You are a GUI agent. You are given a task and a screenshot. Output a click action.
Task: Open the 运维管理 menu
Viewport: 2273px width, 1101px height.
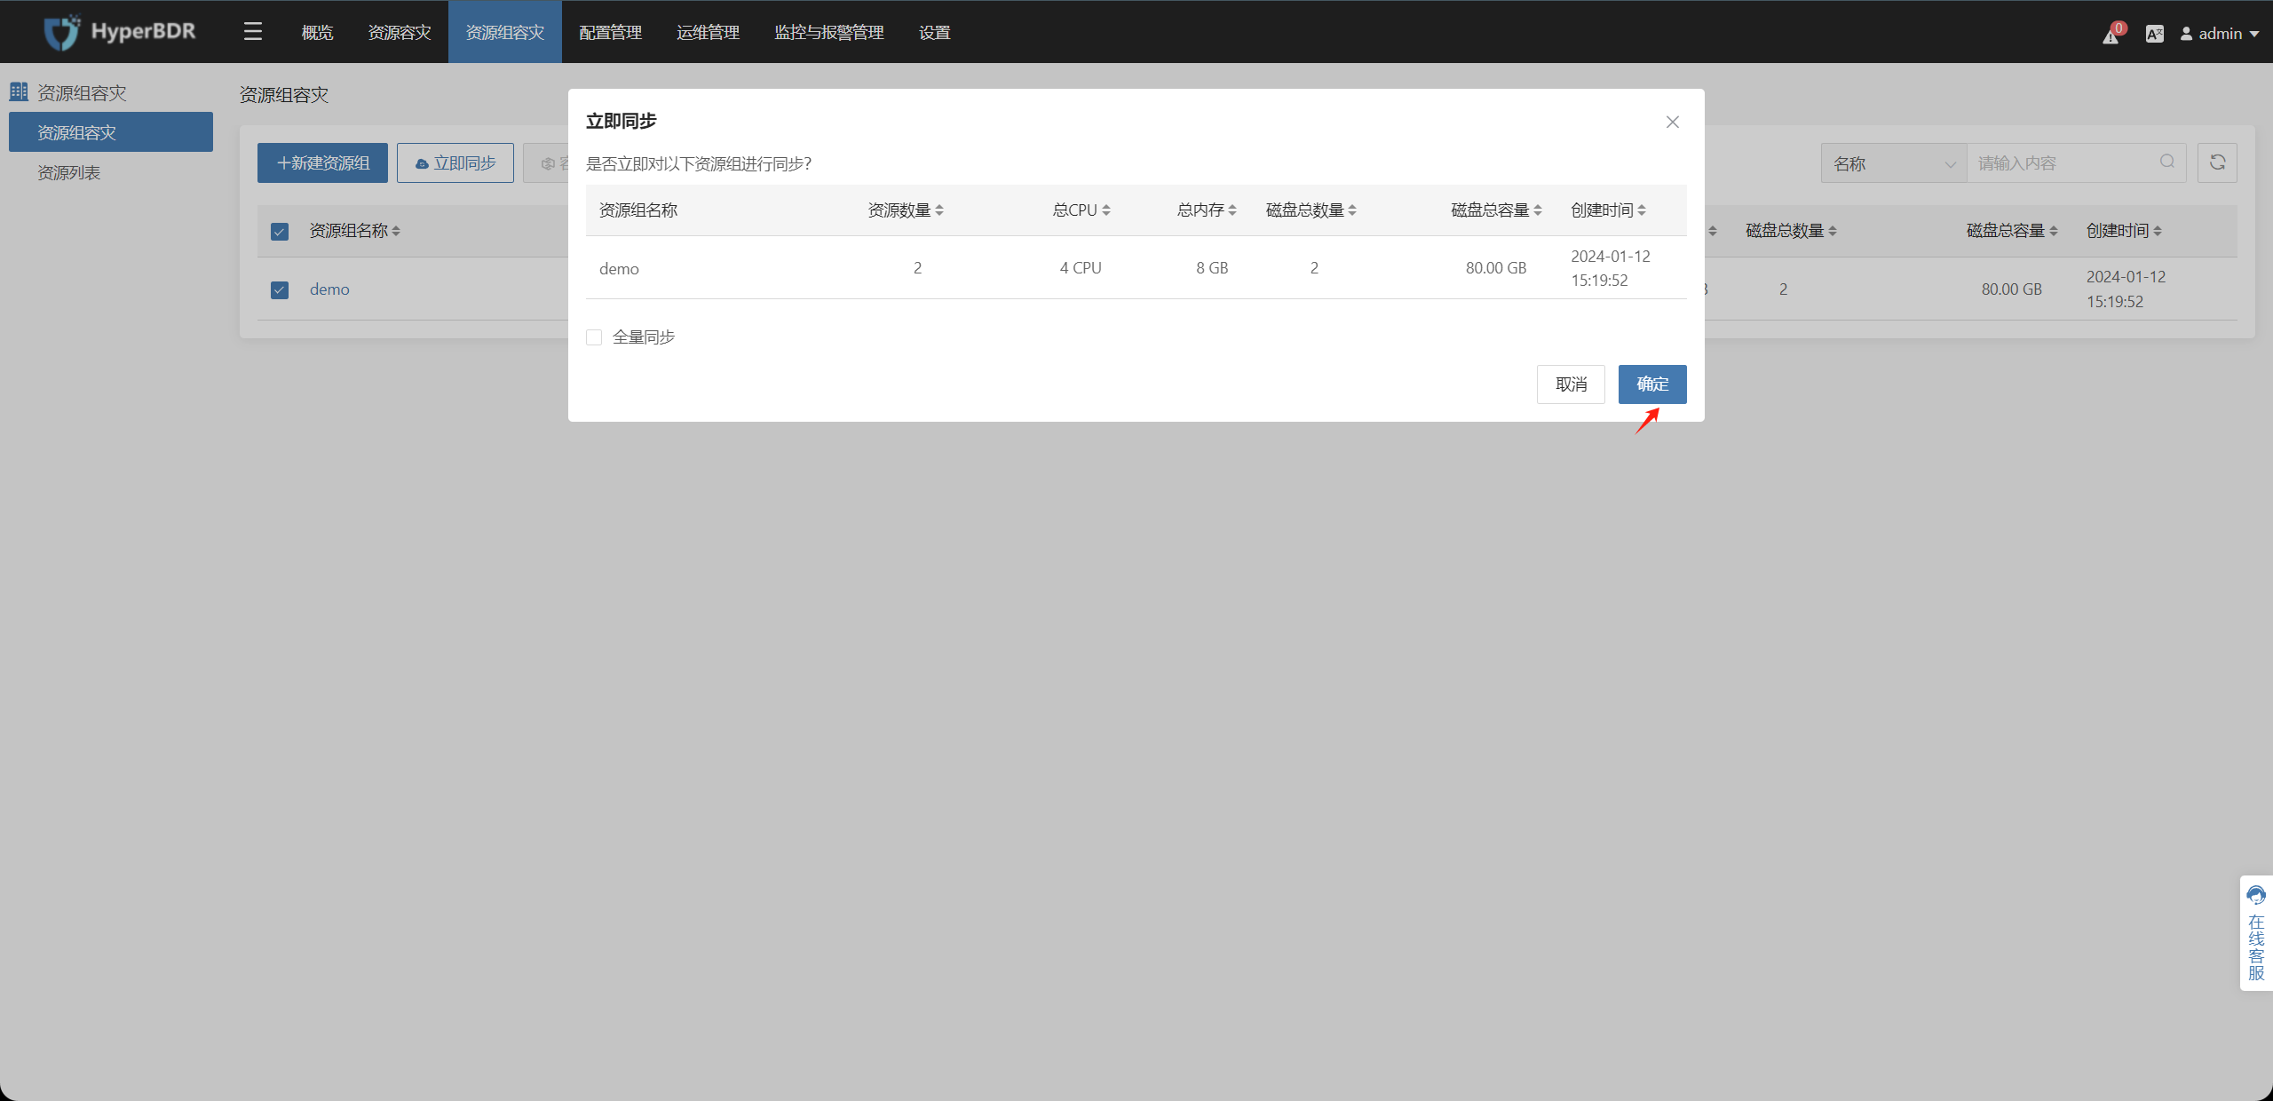709,32
